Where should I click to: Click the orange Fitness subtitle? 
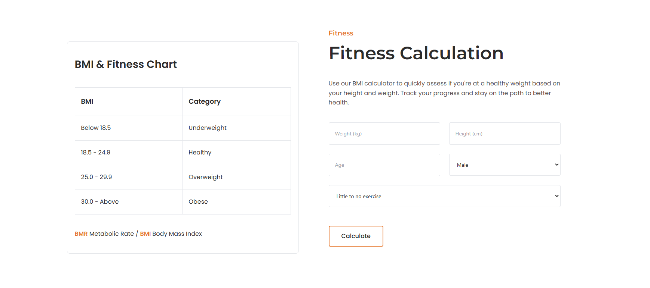point(341,33)
